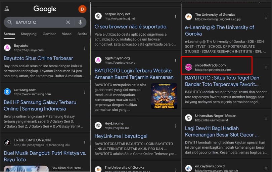Click the TikTok result favicon
272x172 pixels.
click(7, 142)
